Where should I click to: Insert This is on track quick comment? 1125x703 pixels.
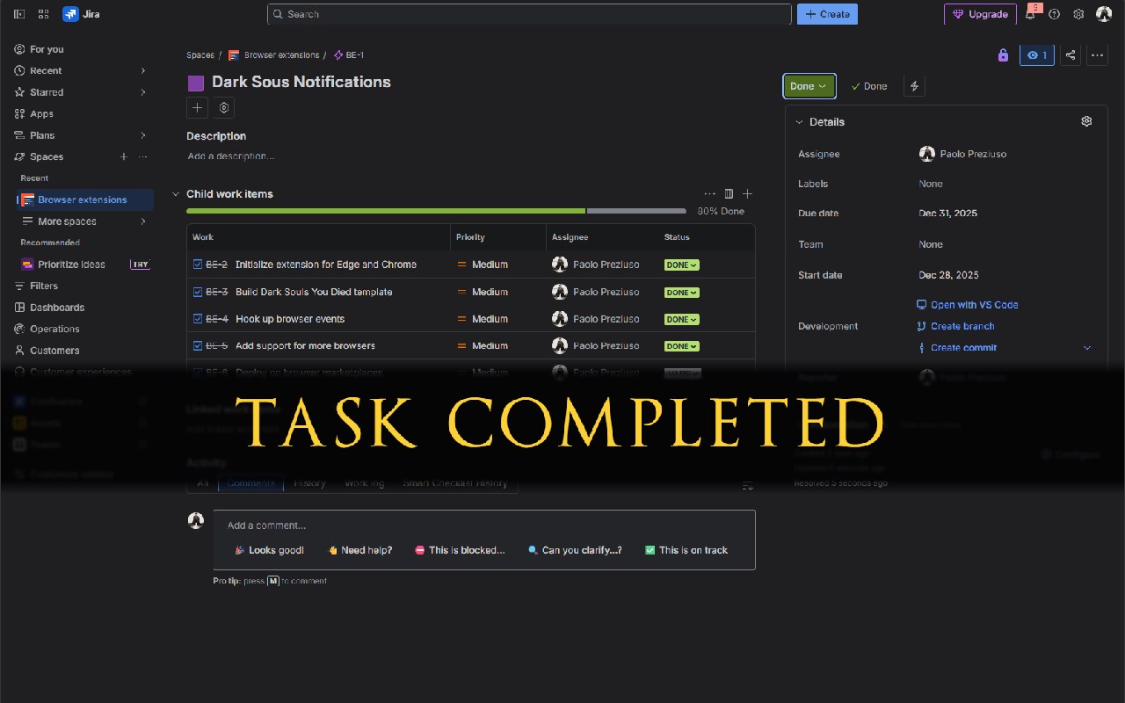[686, 550]
